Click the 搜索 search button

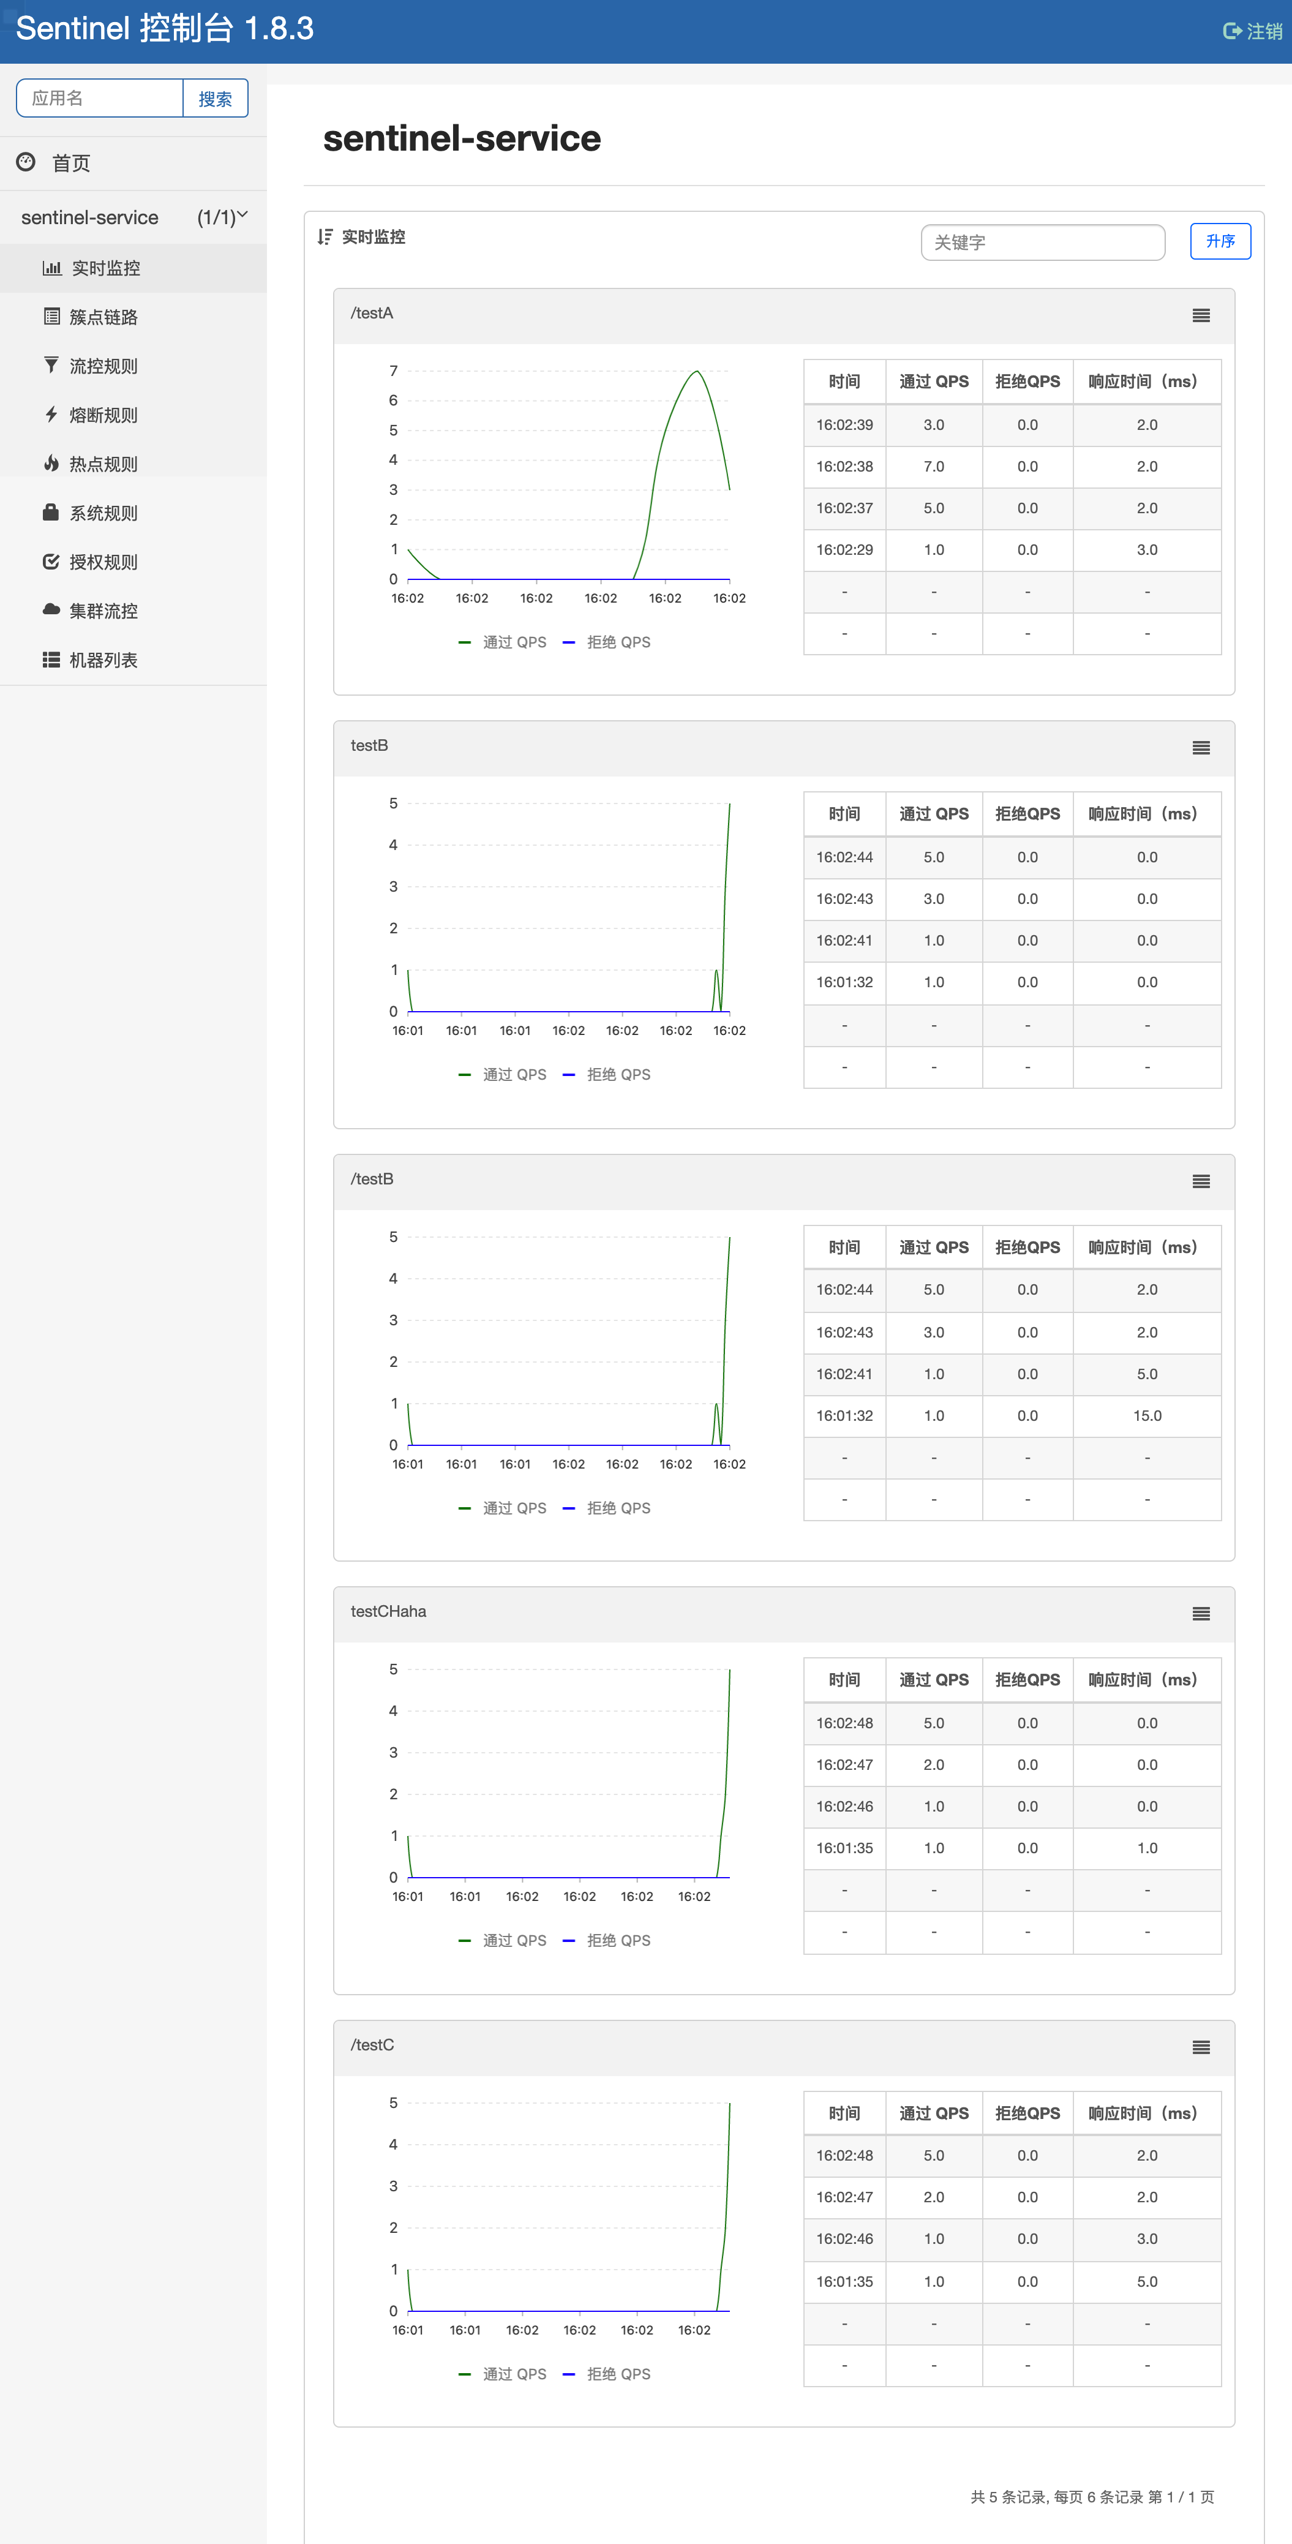pos(214,99)
